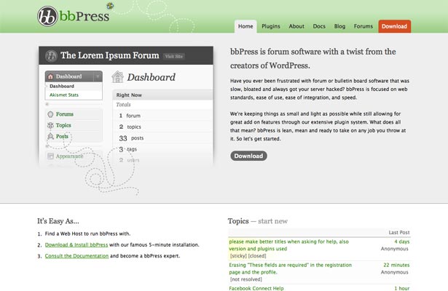Click the '33 posts' total in the preview
This screenshot has height=291, width=448.
[131, 138]
